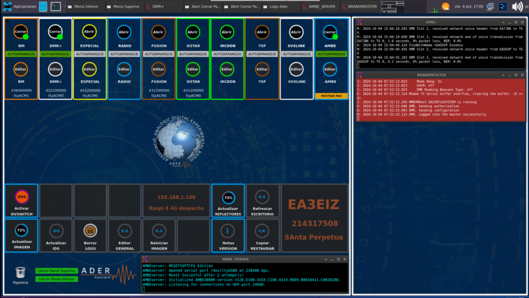Turn on AUTOARRANQUE for YSF

pyautogui.click(x=262, y=54)
